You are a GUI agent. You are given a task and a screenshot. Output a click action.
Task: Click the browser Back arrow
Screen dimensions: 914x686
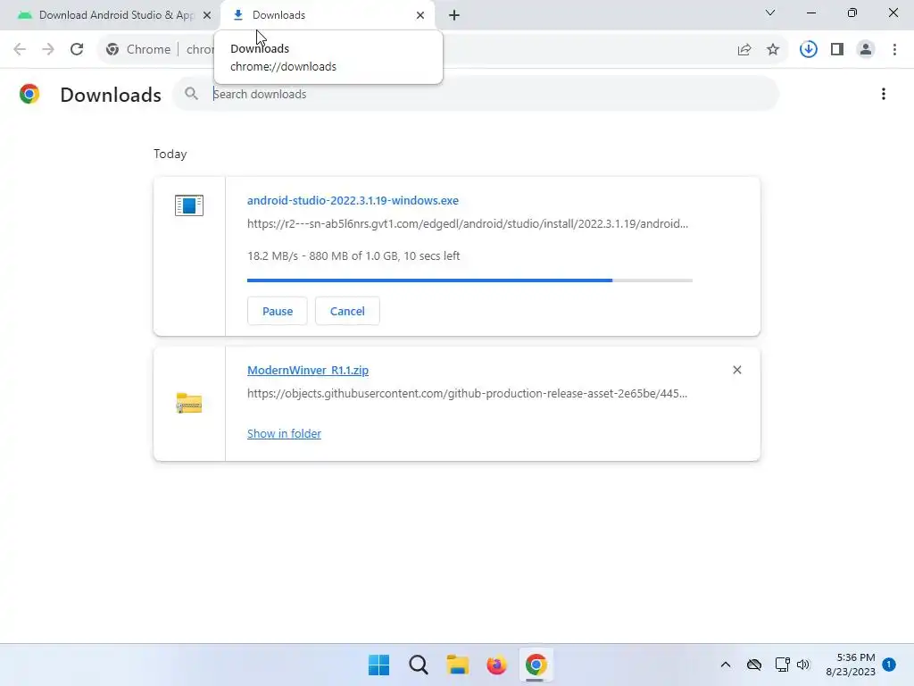coord(20,49)
